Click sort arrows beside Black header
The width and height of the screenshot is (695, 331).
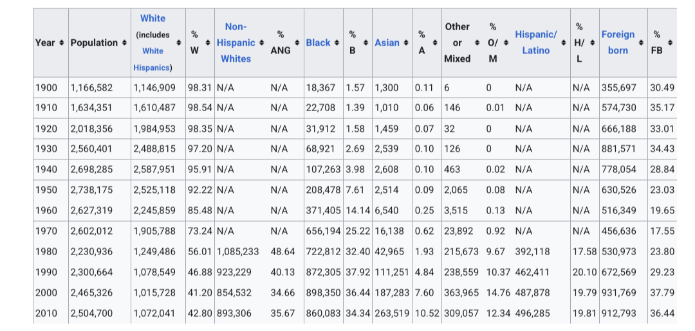tap(337, 42)
